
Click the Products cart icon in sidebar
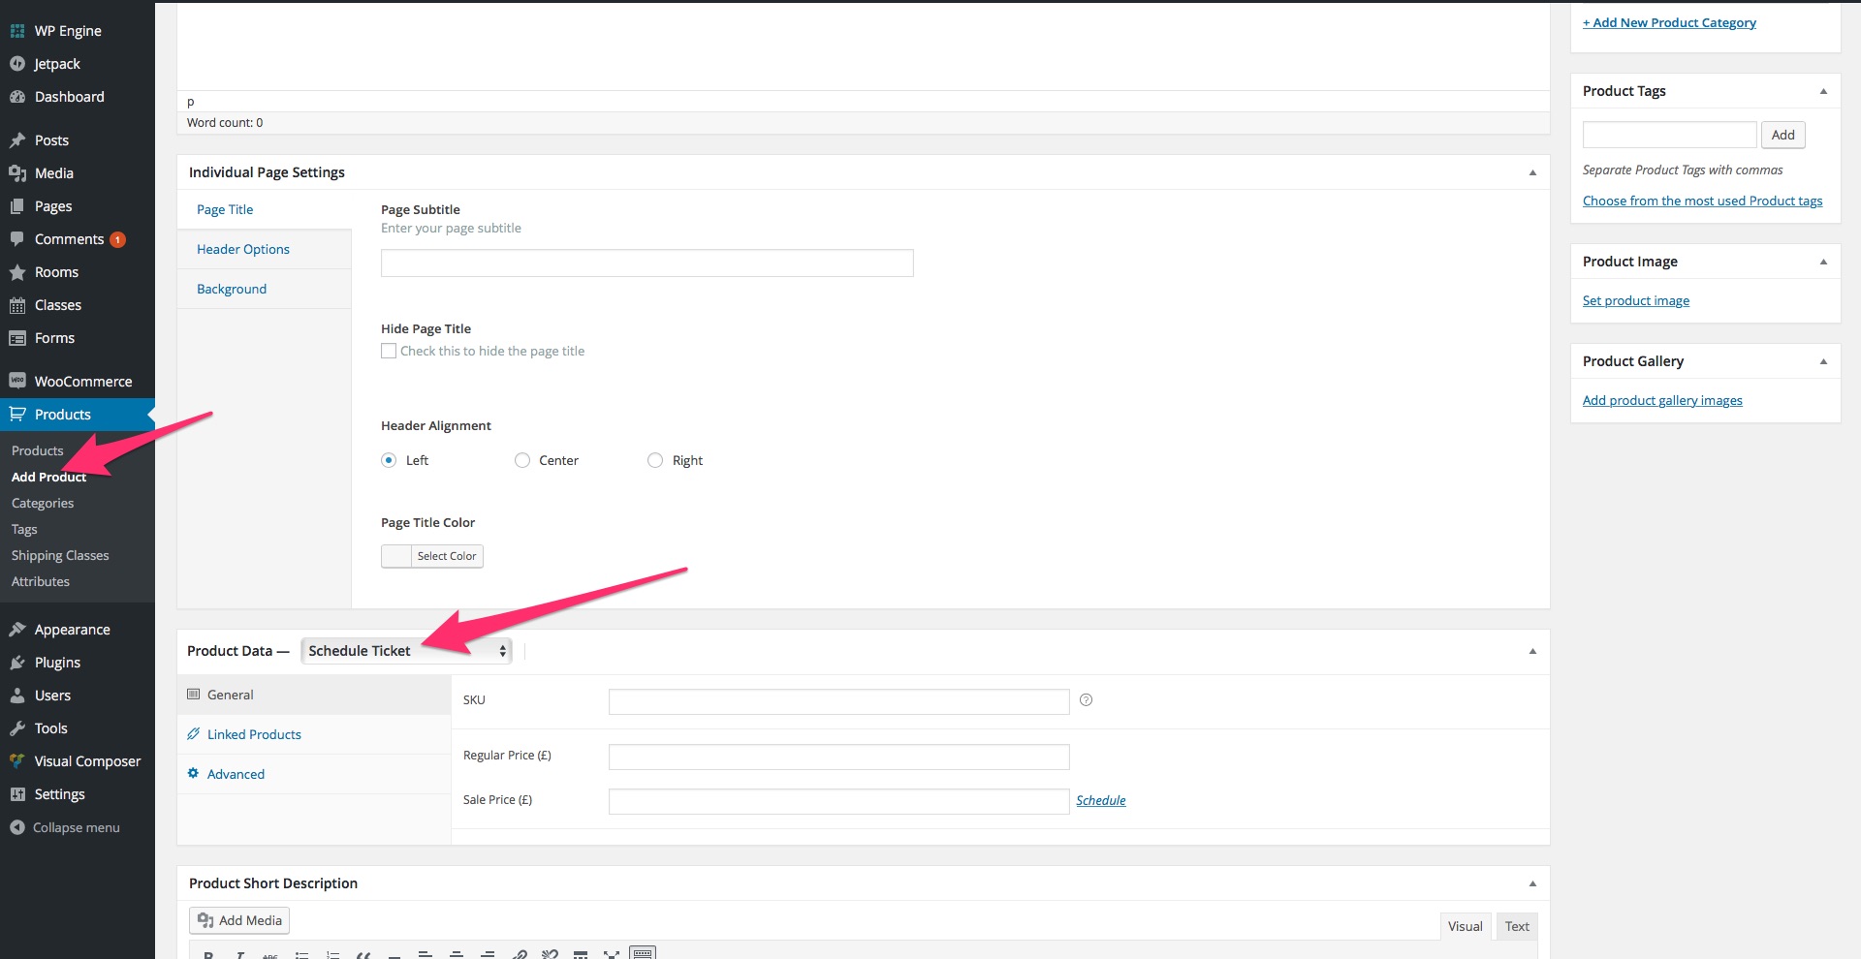click(17, 415)
